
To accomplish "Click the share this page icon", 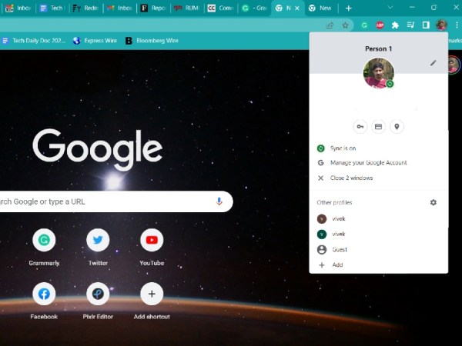I will (330, 25).
